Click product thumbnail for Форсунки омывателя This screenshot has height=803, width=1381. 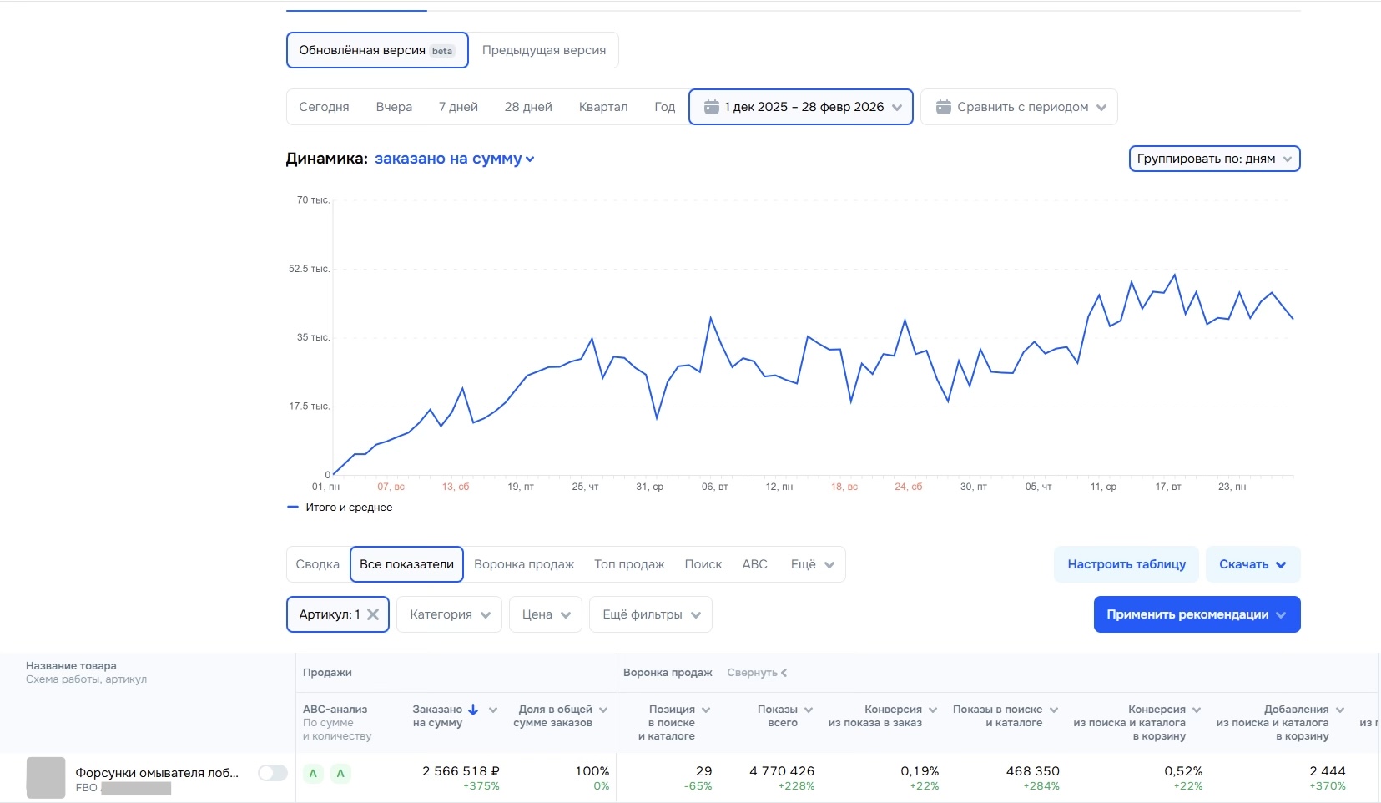click(46, 778)
